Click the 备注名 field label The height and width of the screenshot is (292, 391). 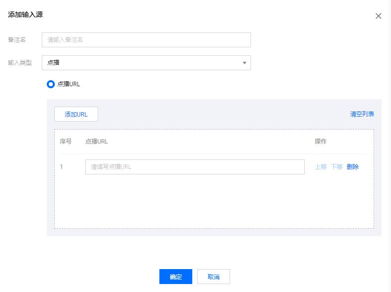pyautogui.click(x=17, y=40)
